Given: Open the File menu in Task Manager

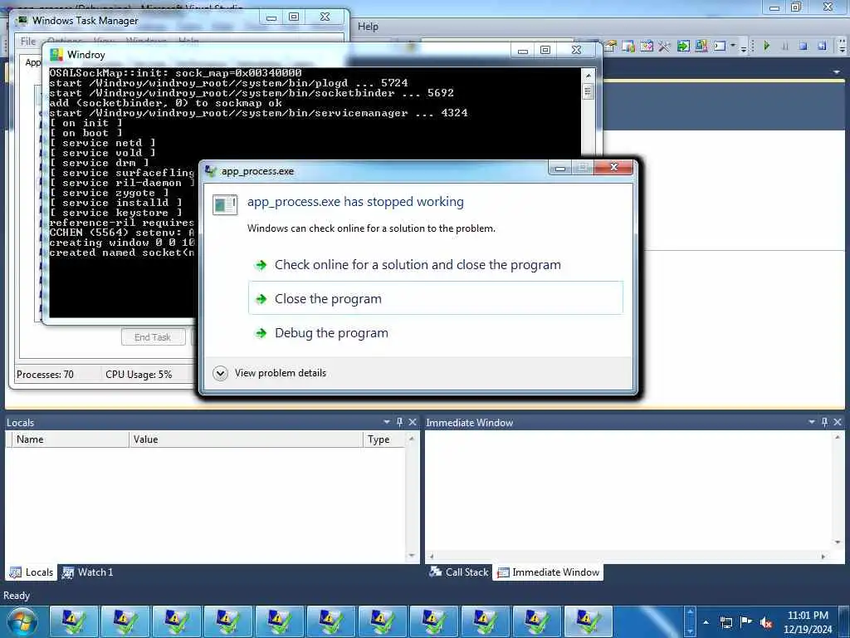Looking at the screenshot, I should [x=28, y=42].
